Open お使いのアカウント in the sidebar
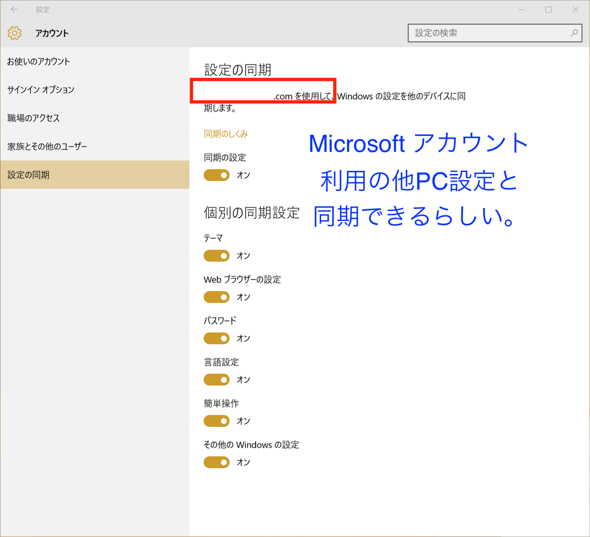Screen dimensions: 590x537 point(94,61)
